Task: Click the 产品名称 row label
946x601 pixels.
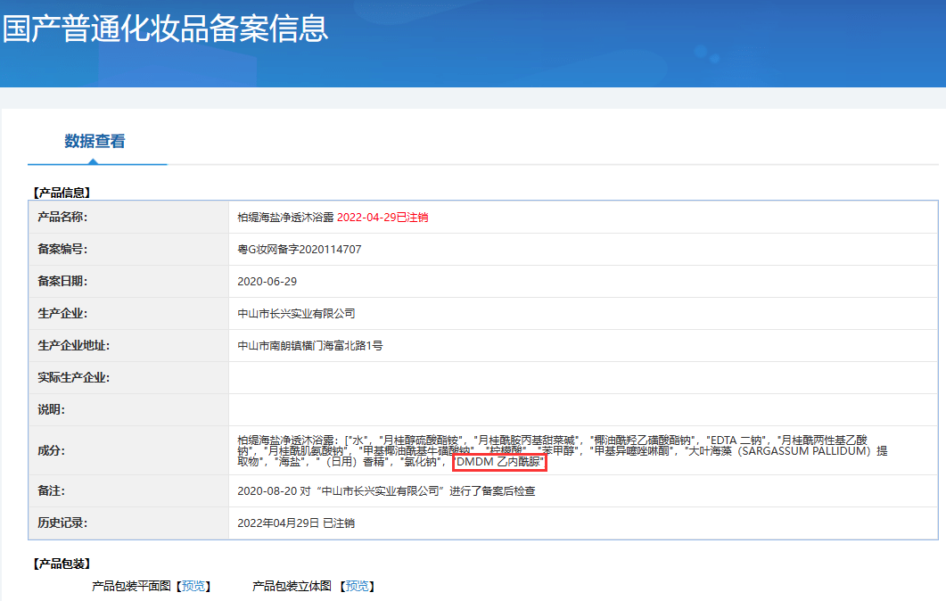Action: tap(62, 218)
